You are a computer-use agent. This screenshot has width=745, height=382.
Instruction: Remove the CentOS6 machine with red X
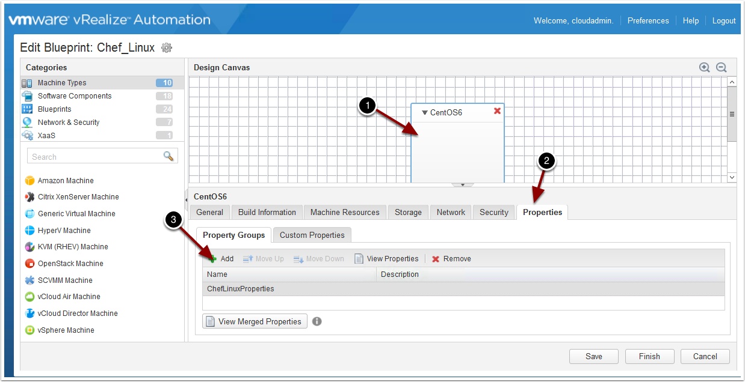point(497,111)
